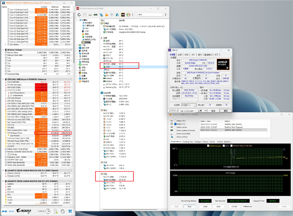Screen dimensions: 293x216
Task: Click the clock icon in HWiNFO bottom bar
Action: pyautogui.click(x=48, y=211)
